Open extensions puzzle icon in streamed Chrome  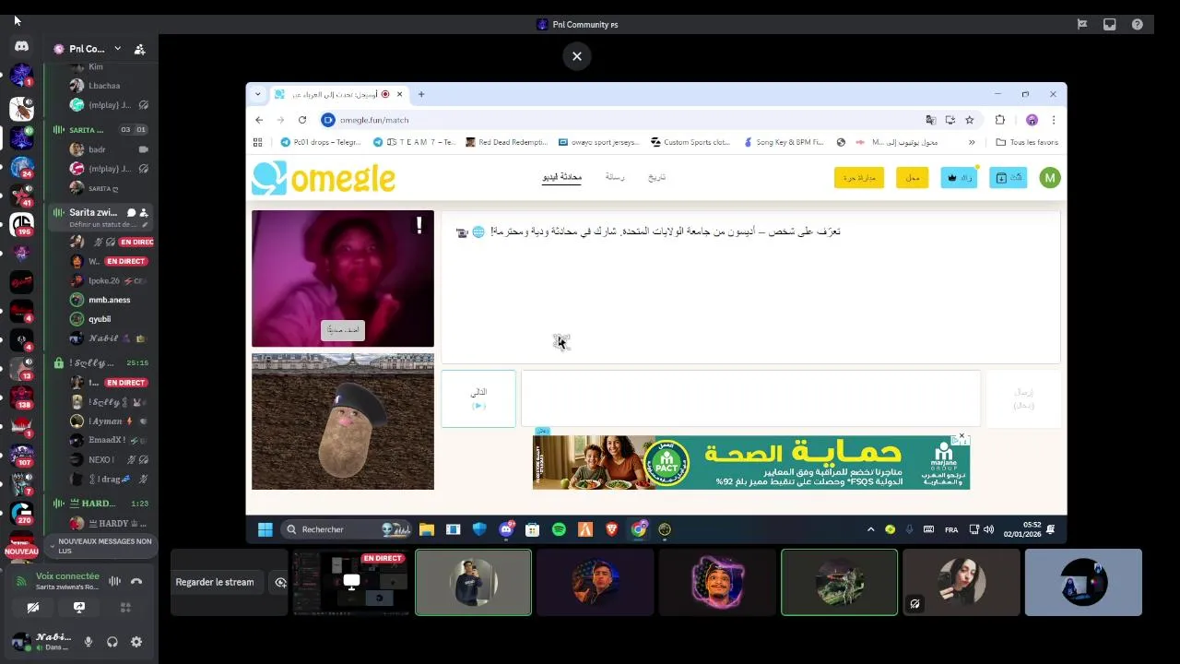(999, 120)
